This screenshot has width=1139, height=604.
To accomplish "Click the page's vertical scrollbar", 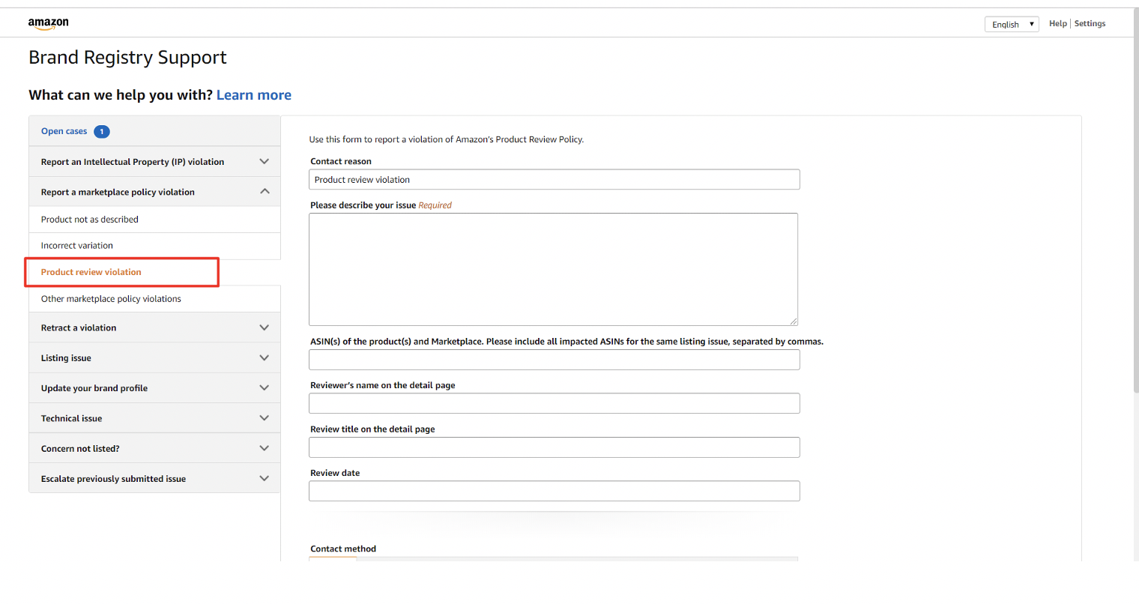I will [1135, 202].
